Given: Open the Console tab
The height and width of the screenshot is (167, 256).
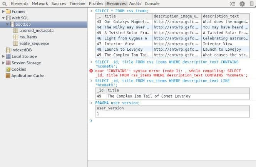Looking at the screenshot, I should pyautogui.click(x=152, y=3).
